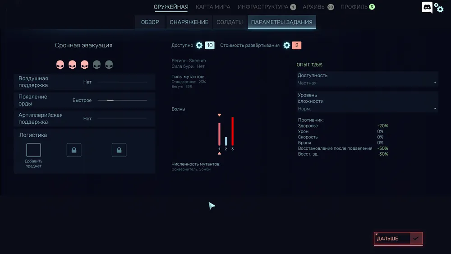
Task: Open the ПРОФИЛЬ section
Action: coord(354,7)
